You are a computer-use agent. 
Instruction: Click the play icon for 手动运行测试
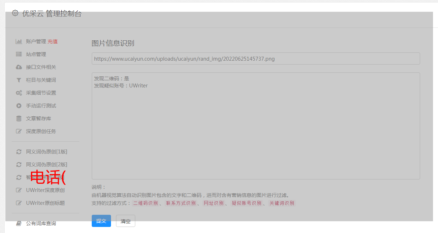click(x=19, y=106)
